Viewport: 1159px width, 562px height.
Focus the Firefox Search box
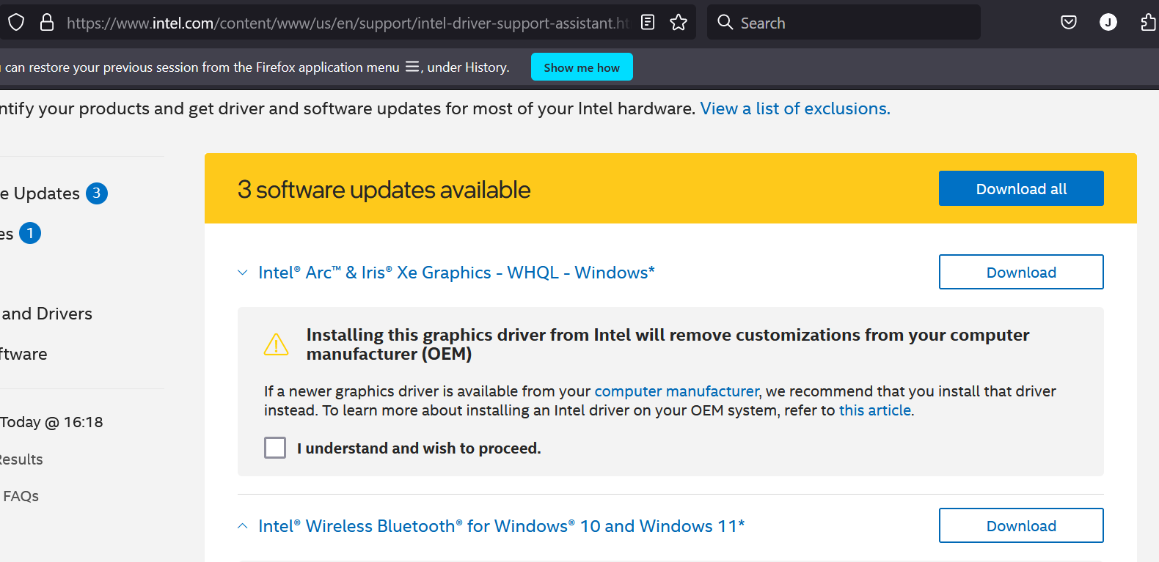pos(844,23)
